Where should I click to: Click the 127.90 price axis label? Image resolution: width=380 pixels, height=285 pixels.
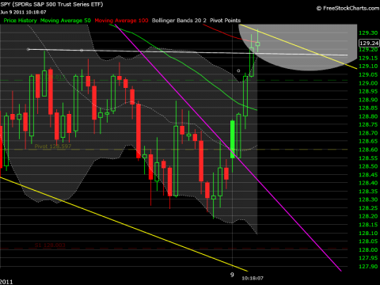point(368,267)
